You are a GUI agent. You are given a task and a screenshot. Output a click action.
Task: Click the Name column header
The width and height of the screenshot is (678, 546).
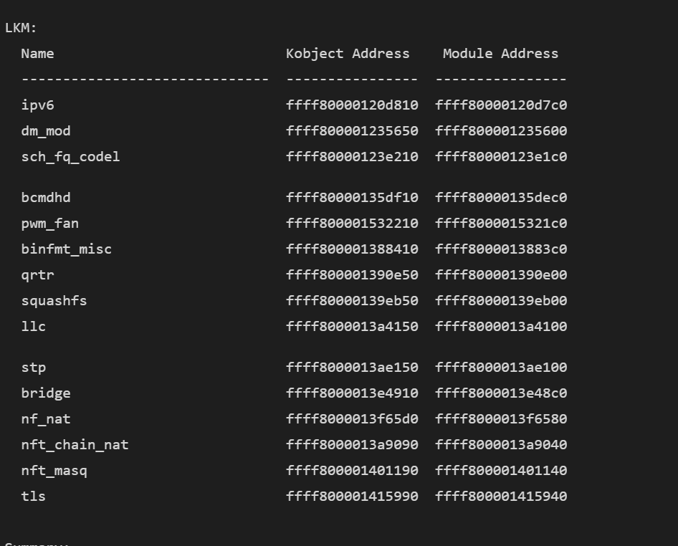point(37,54)
